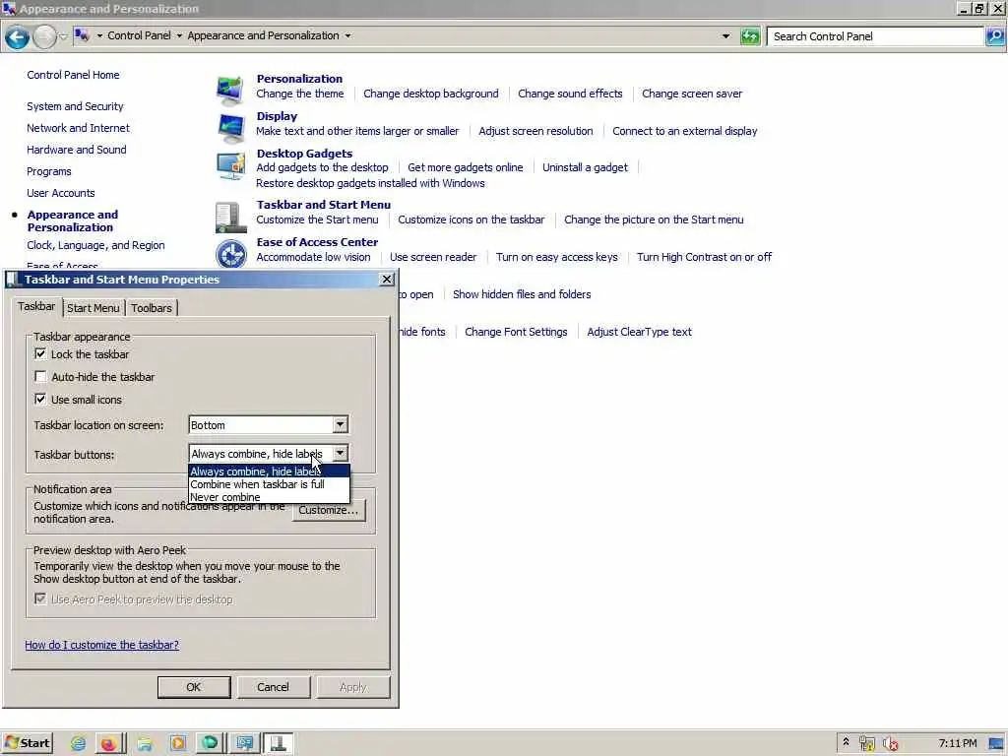This screenshot has width=1008, height=756.
Task: Open Change desktop background link
Action: point(431,94)
